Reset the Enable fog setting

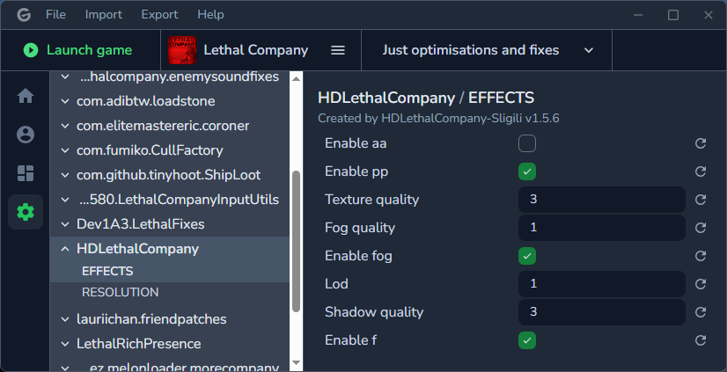(701, 256)
